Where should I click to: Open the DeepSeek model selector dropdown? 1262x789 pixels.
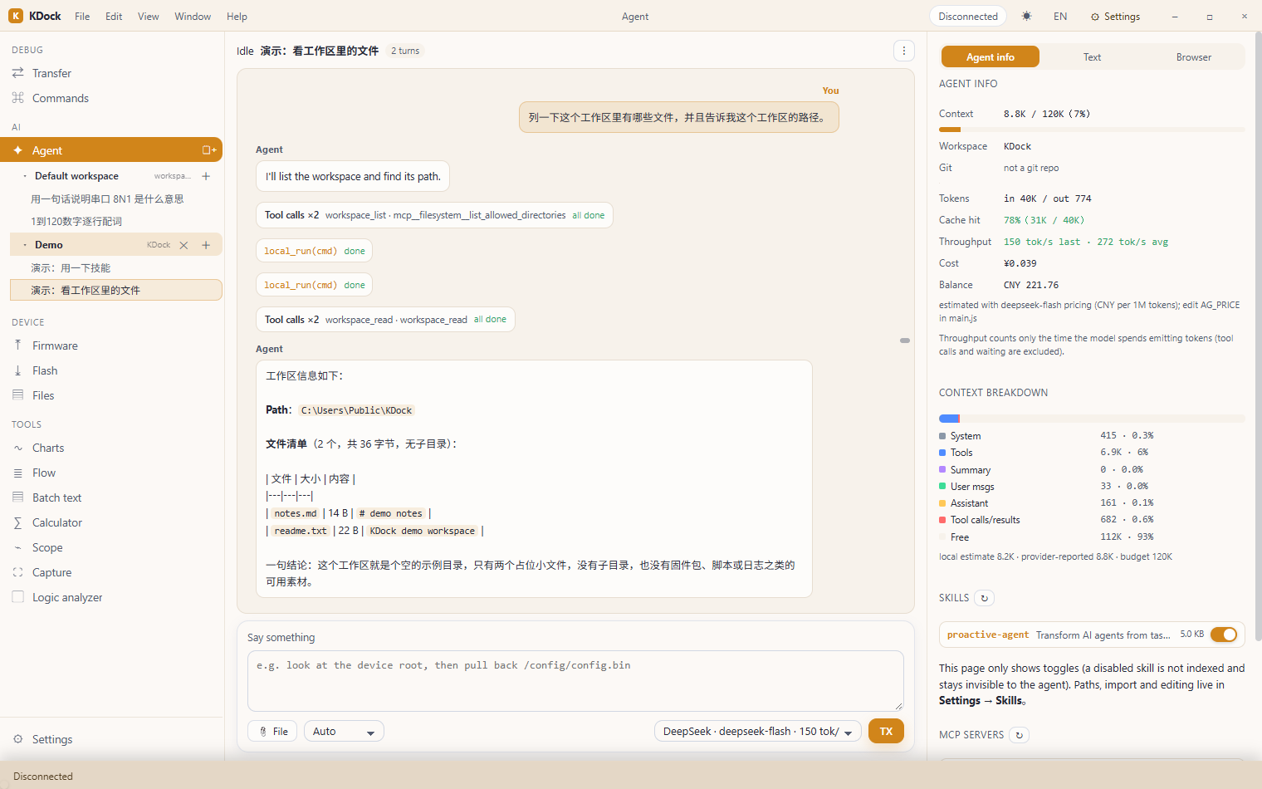(x=758, y=732)
